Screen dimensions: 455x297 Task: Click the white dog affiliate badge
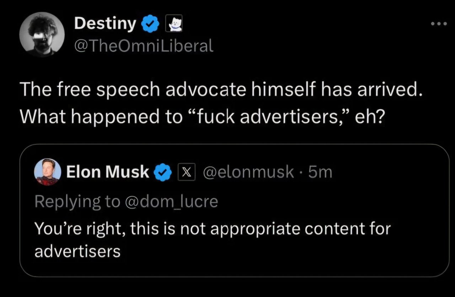tap(174, 23)
